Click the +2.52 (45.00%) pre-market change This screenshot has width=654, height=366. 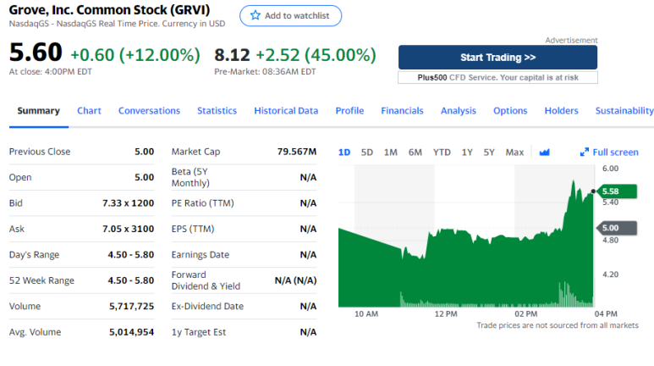coord(316,55)
